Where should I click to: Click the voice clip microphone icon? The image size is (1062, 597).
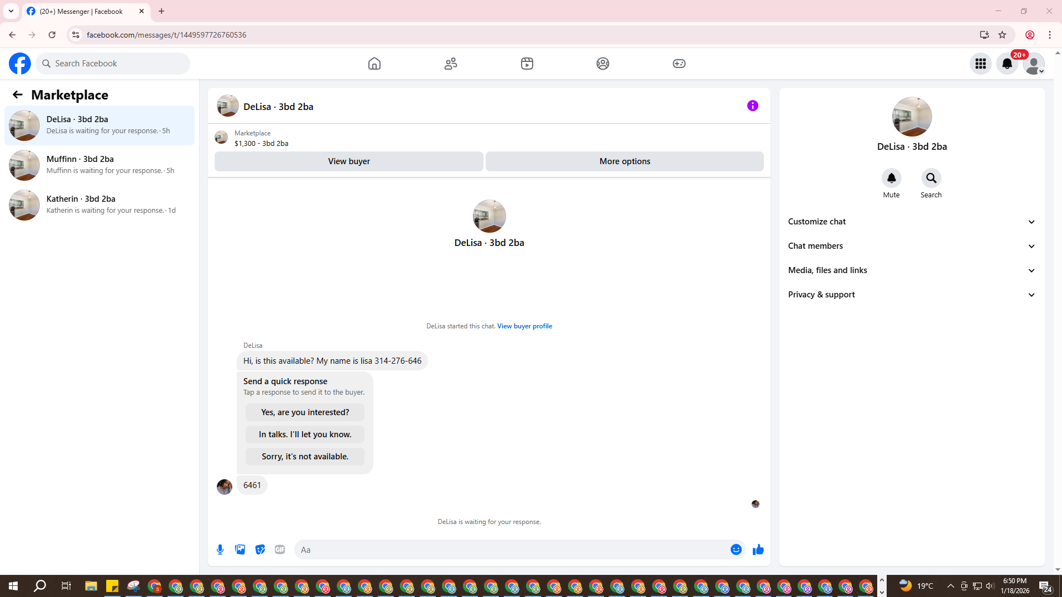tap(220, 549)
